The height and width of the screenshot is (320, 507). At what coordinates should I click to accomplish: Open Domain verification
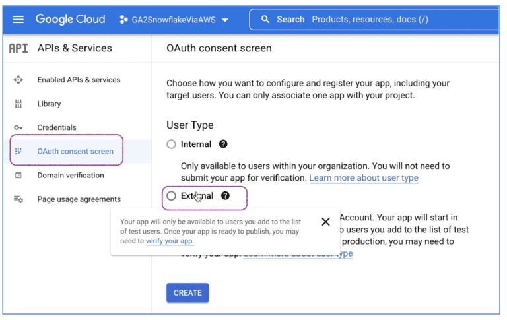tap(71, 176)
